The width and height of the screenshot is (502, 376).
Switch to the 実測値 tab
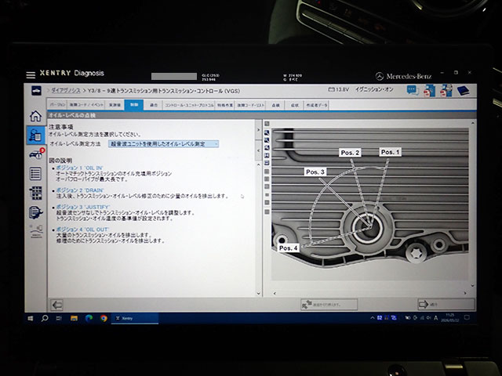click(115, 105)
